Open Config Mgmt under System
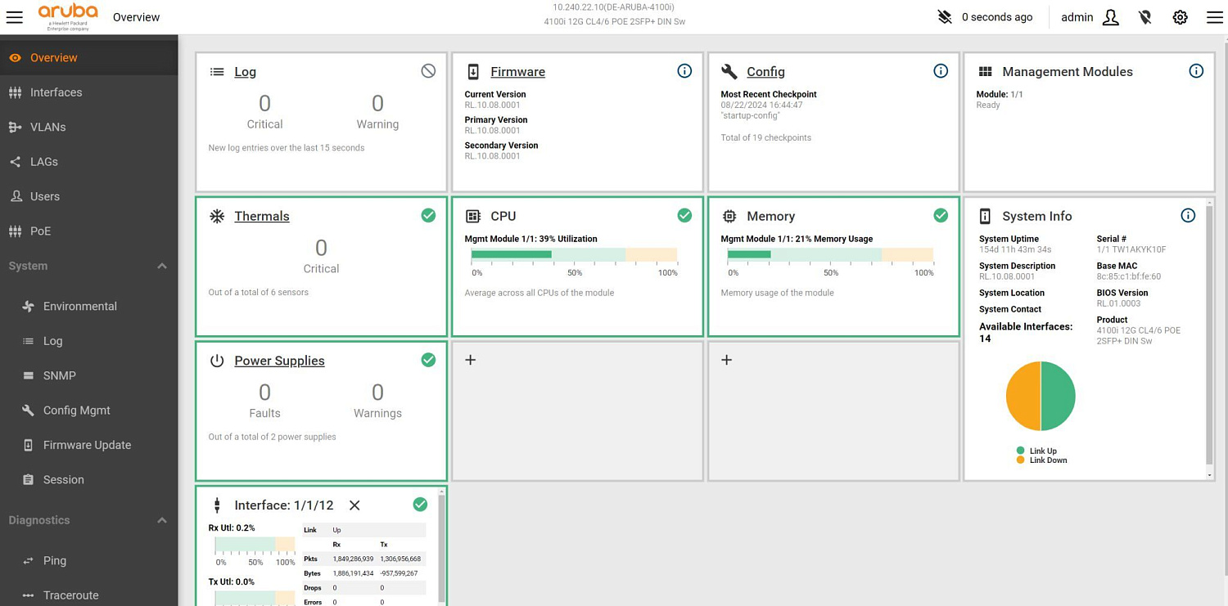The height and width of the screenshot is (606, 1228). pos(88,411)
